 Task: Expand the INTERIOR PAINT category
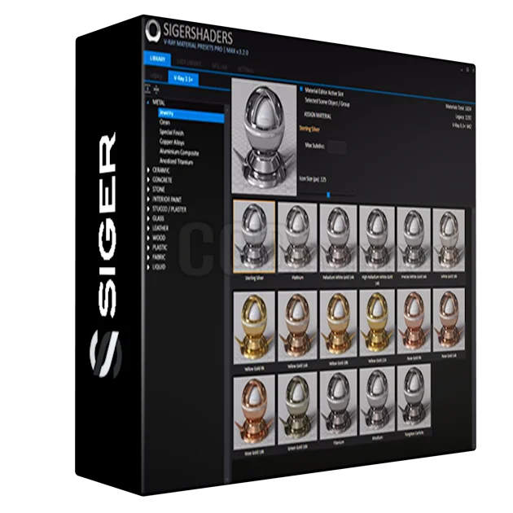pos(148,199)
